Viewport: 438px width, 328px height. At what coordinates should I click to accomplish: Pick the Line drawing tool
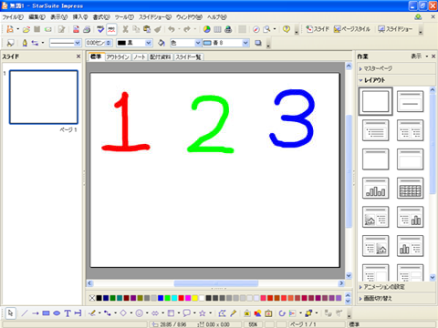click(x=25, y=313)
